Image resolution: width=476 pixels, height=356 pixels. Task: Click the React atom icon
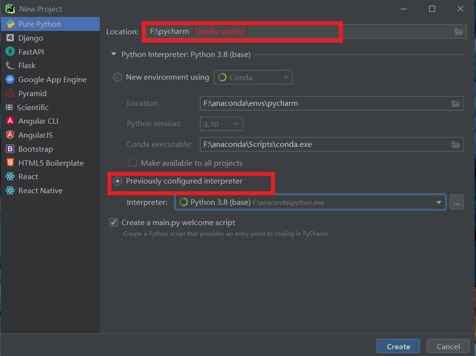coord(10,176)
